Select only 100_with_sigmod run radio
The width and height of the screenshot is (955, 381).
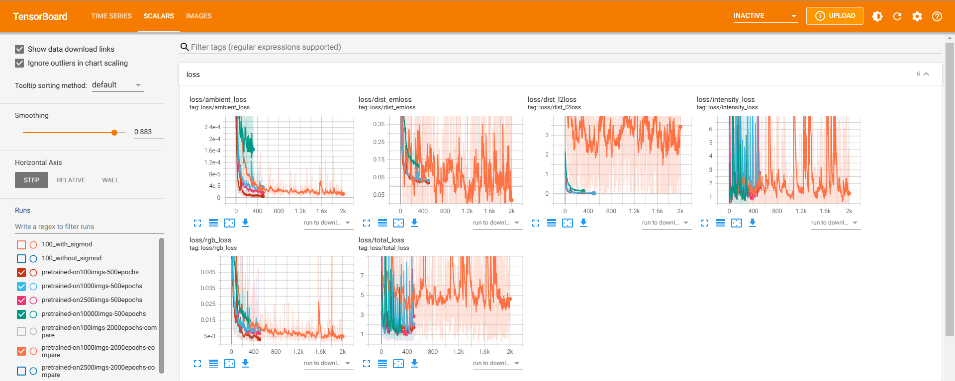(33, 244)
